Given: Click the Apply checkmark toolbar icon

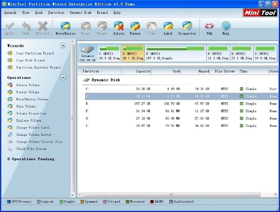Looking at the screenshot, I should point(10,26).
